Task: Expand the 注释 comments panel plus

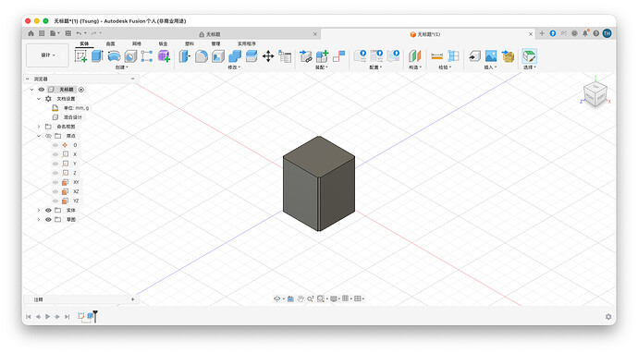Action: [132, 299]
